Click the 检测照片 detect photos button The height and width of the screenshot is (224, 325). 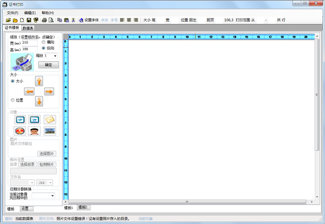point(47,164)
